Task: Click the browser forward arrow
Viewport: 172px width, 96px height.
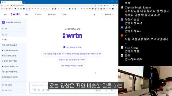Action: point(5,6)
